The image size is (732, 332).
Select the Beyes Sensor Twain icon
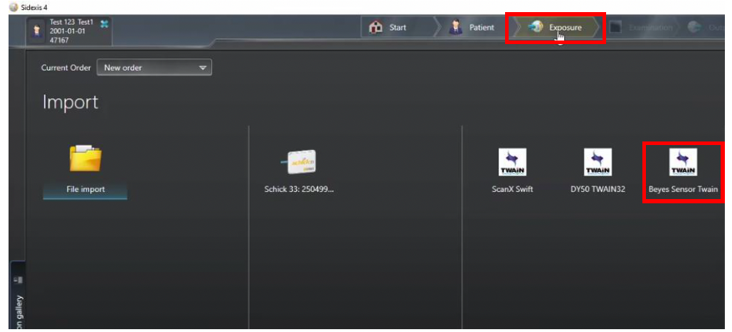pyautogui.click(x=683, y=162)
